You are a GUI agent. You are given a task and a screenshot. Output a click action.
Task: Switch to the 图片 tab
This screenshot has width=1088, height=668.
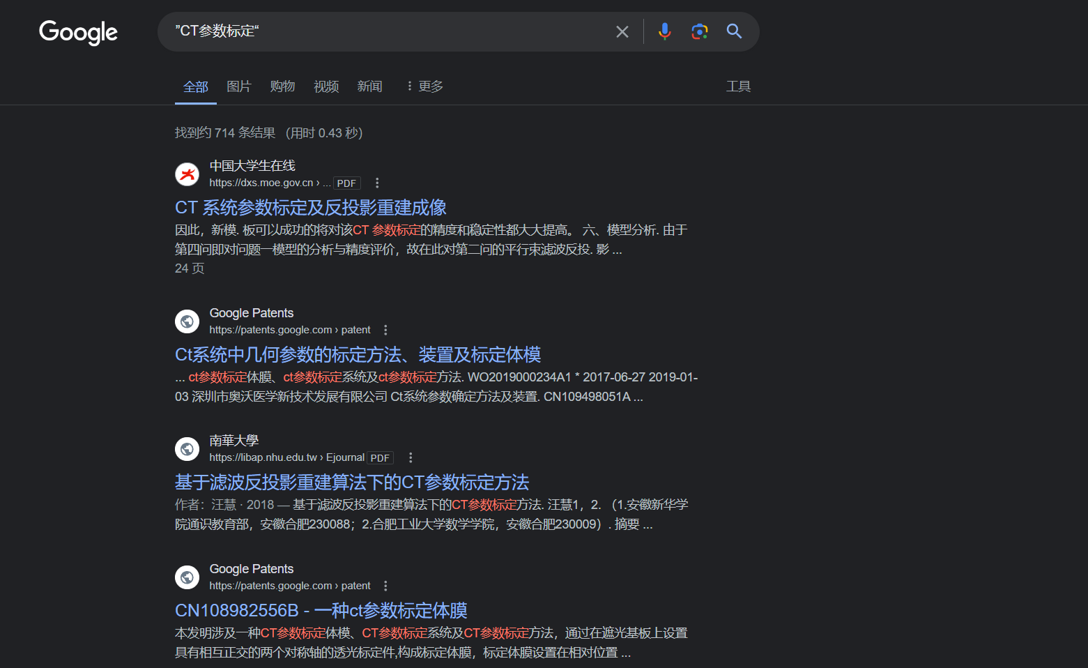click(x=239, y=86)
